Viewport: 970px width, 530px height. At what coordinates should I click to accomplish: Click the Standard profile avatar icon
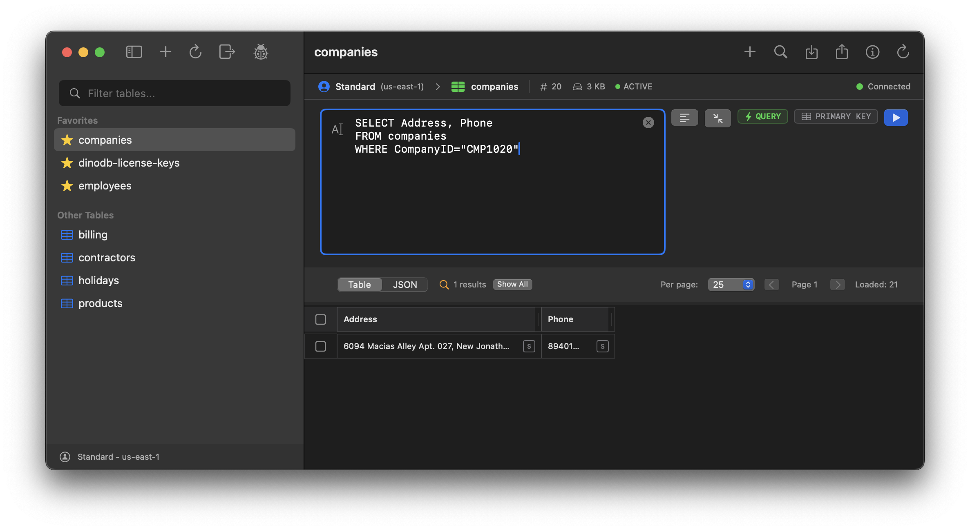tap(324, 87)
